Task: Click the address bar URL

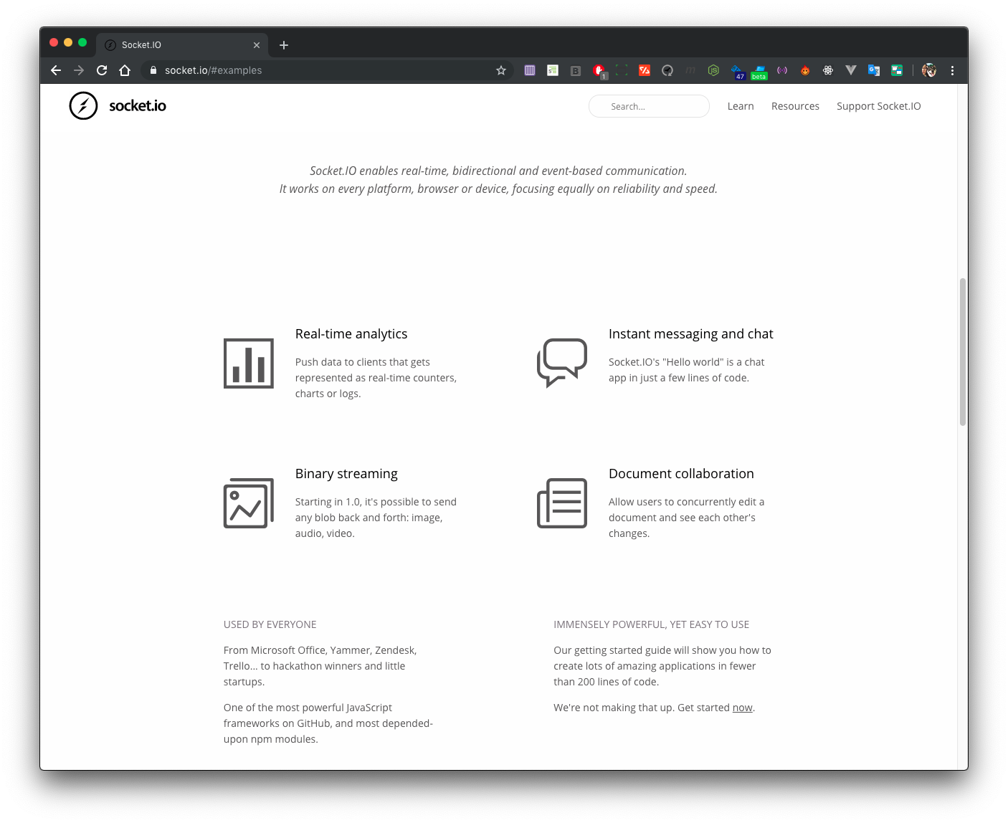Action: tap(213, 70)
